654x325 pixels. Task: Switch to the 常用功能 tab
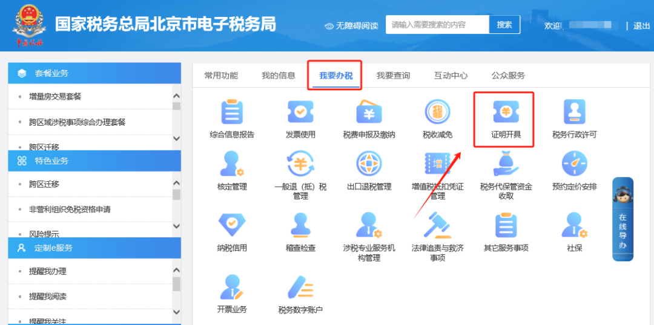point(221,76)
